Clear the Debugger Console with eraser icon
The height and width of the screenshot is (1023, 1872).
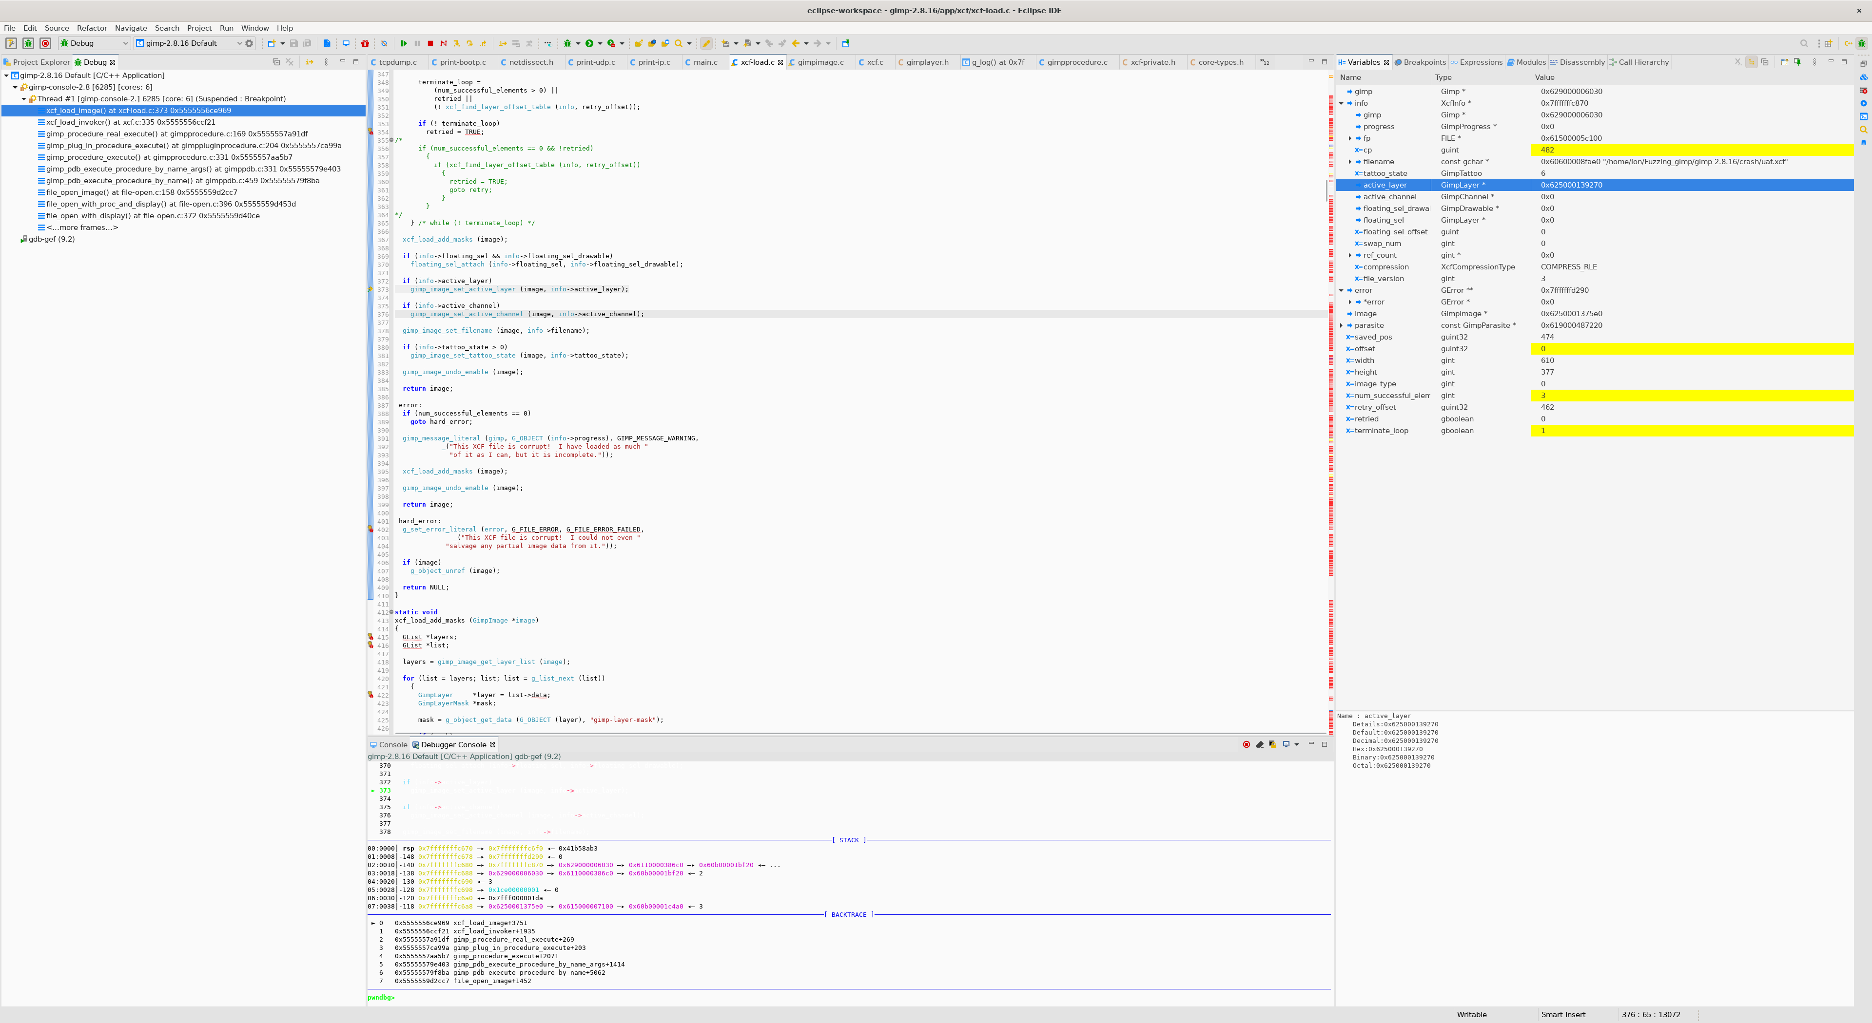(1259, 744)
